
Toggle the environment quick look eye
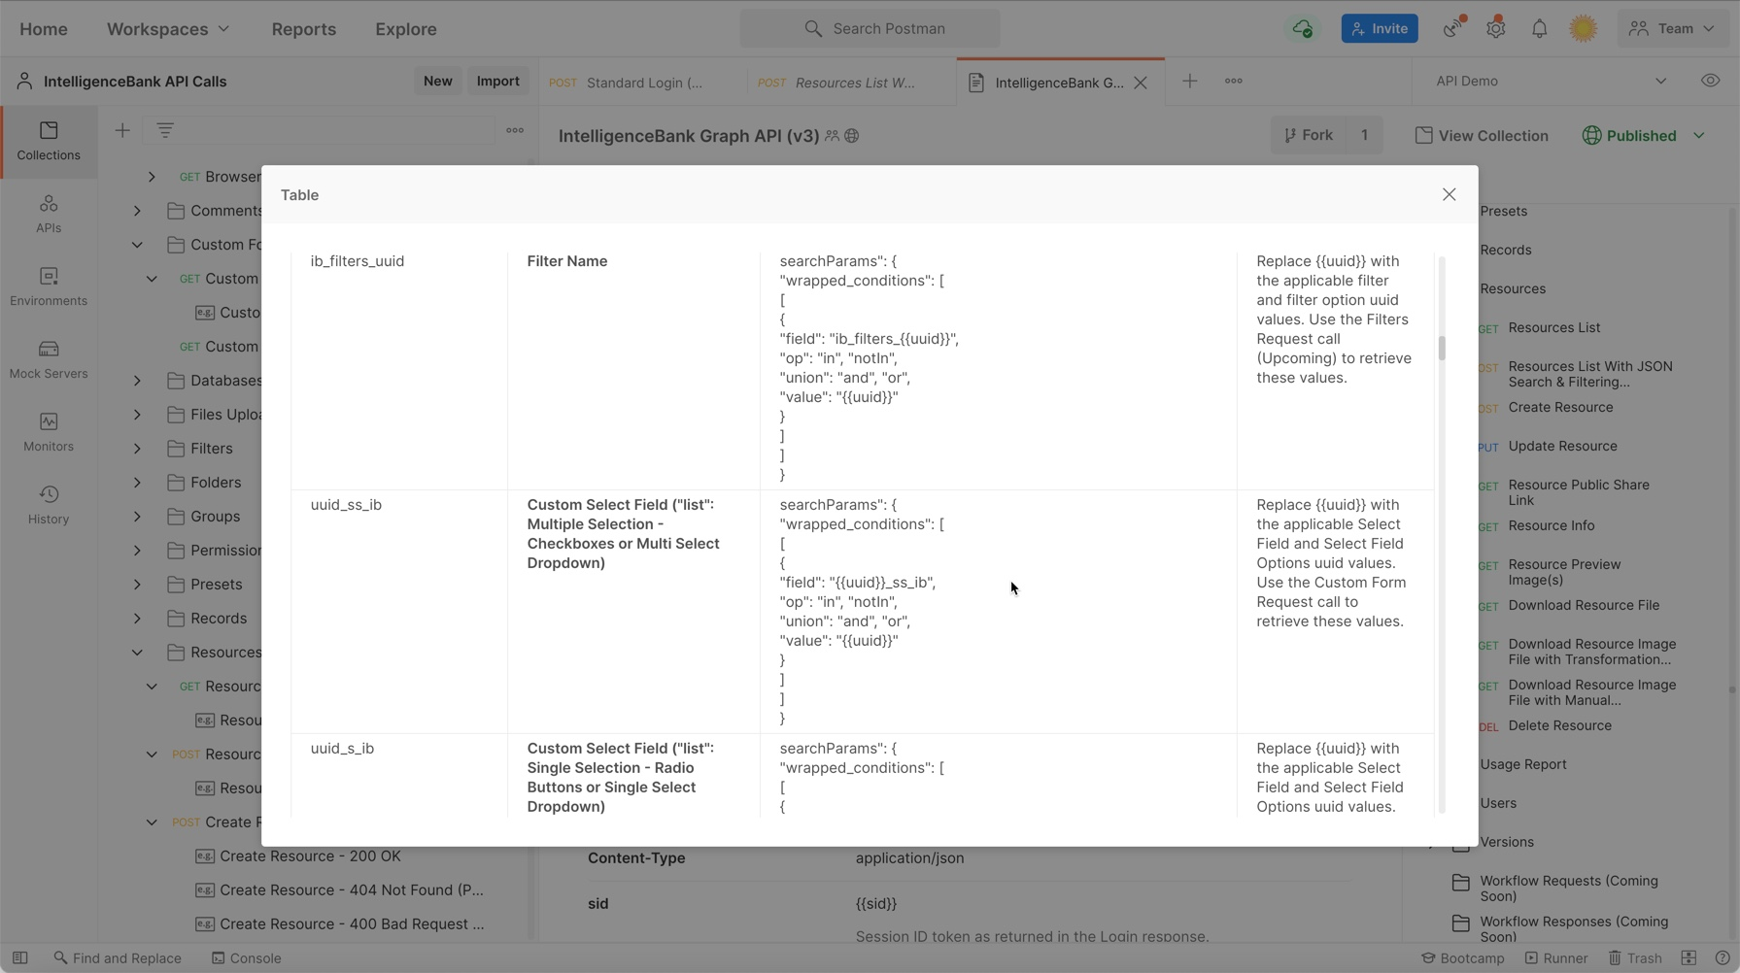(1711, 81)
